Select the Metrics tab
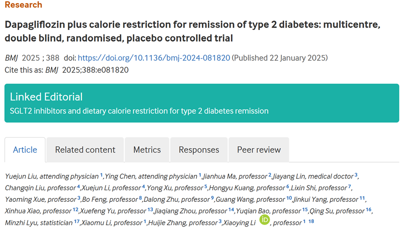Viewport: 405px width, 228px height. point(147,150)
